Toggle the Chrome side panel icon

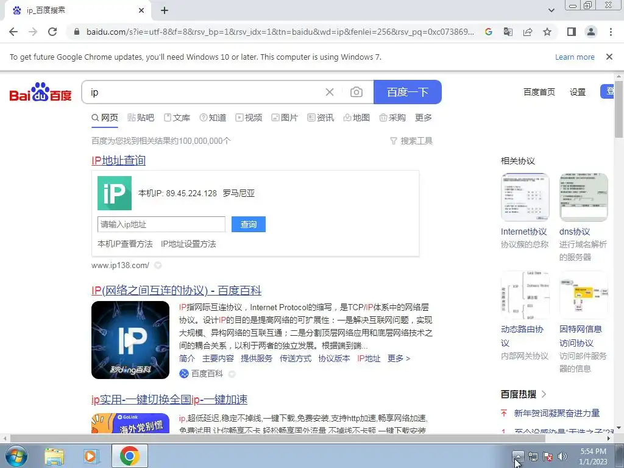pyautogui.click(x=572, y=32)
